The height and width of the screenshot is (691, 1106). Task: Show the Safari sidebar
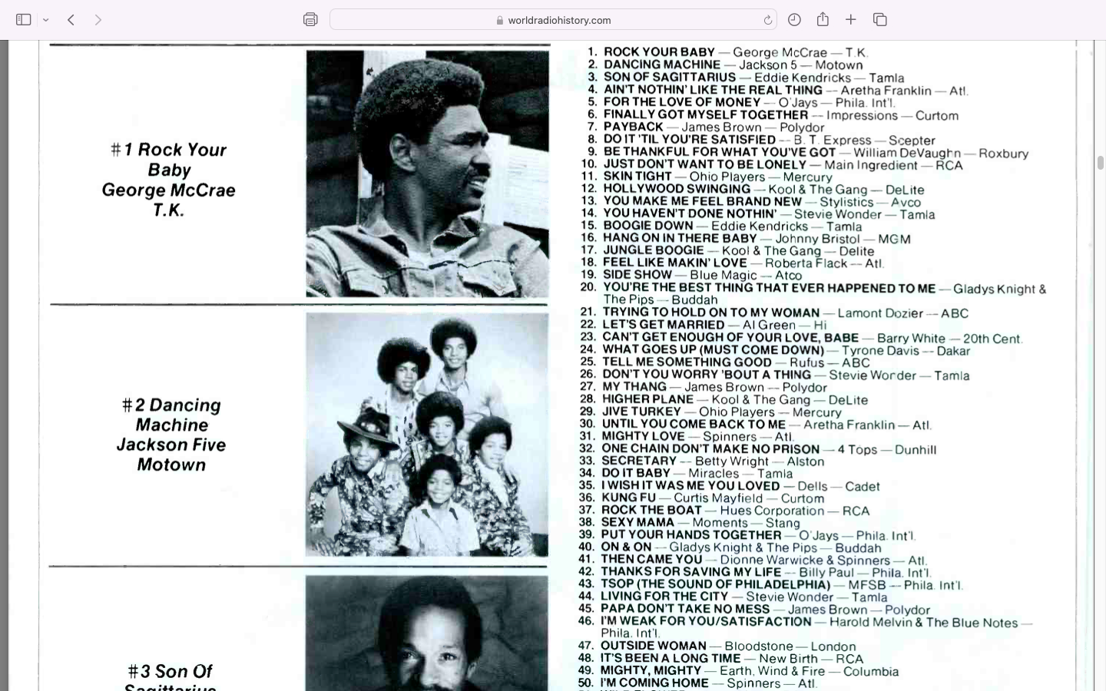24,20
